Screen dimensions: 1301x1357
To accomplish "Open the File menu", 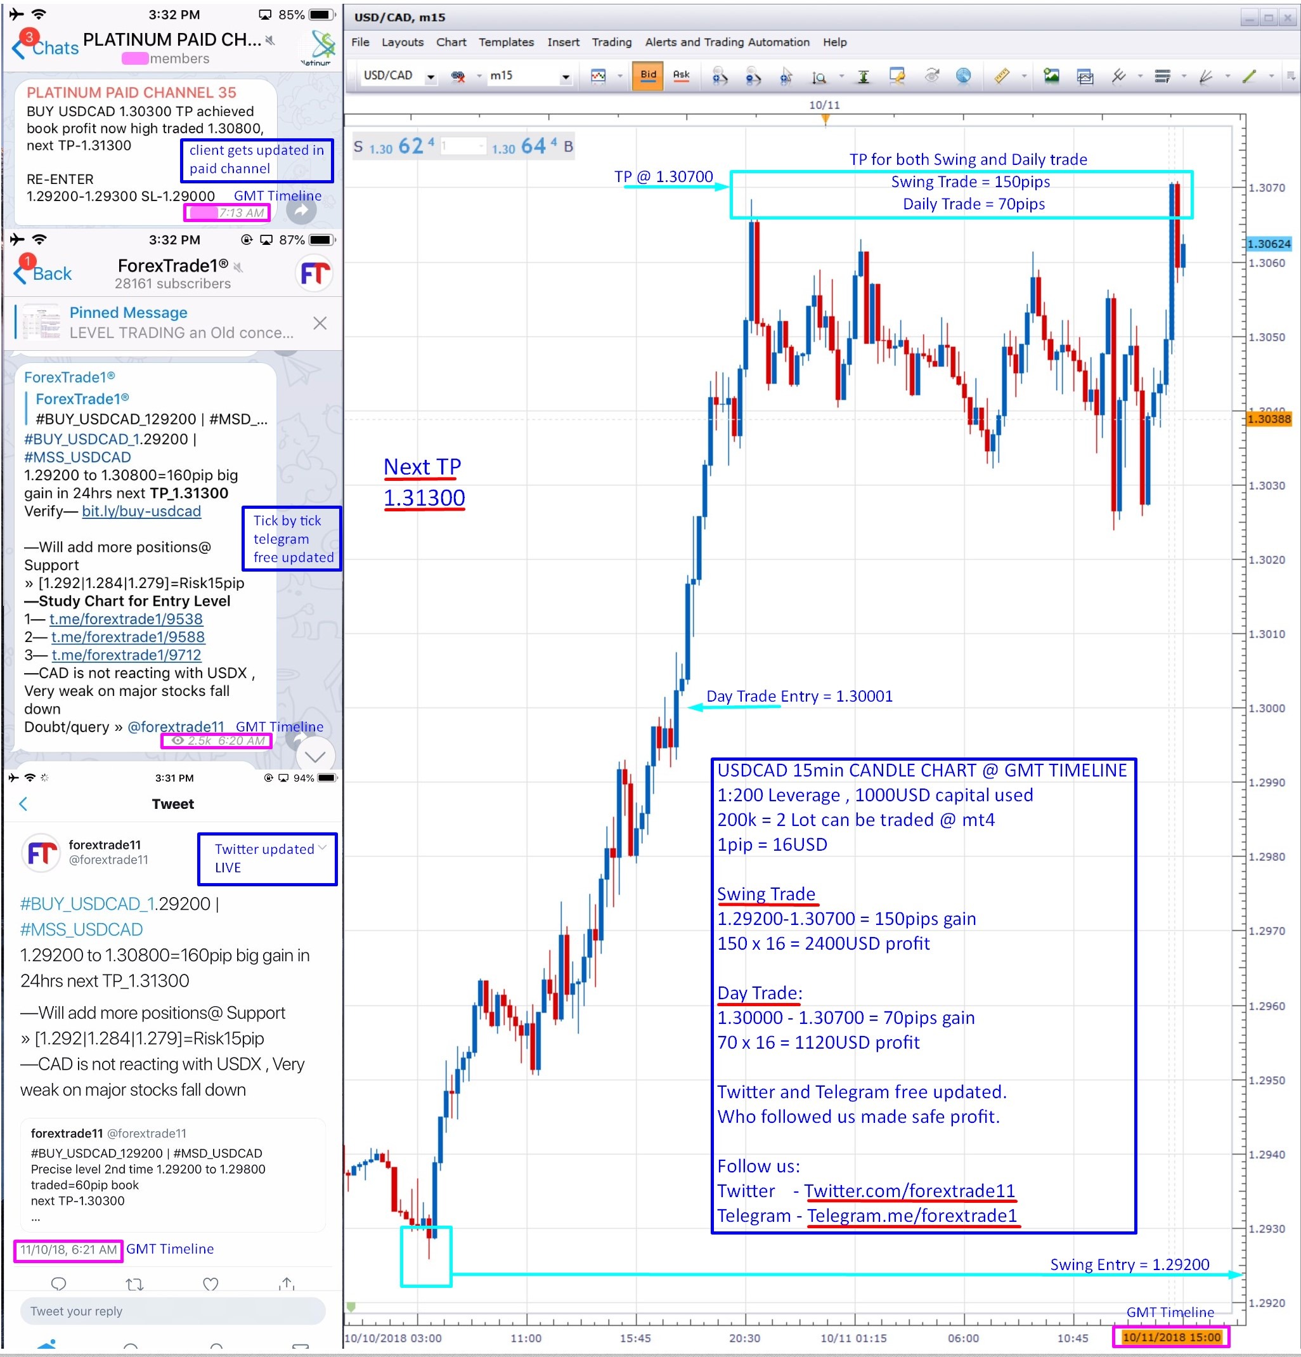I will pyautogui.click(x=360, y=43).
